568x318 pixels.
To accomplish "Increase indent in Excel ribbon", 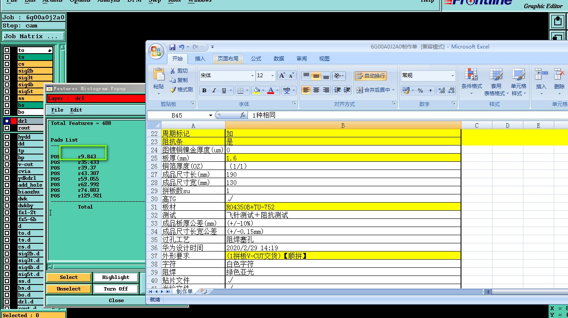I will click(347, 90).
